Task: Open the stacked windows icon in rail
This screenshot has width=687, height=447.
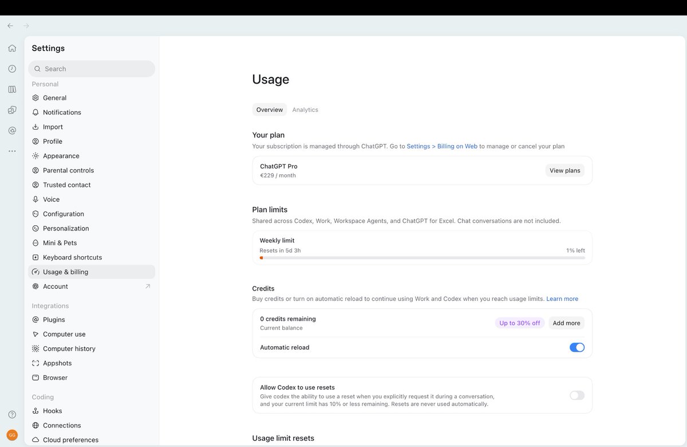Action: pyautogui.click(x=12, y=110)
